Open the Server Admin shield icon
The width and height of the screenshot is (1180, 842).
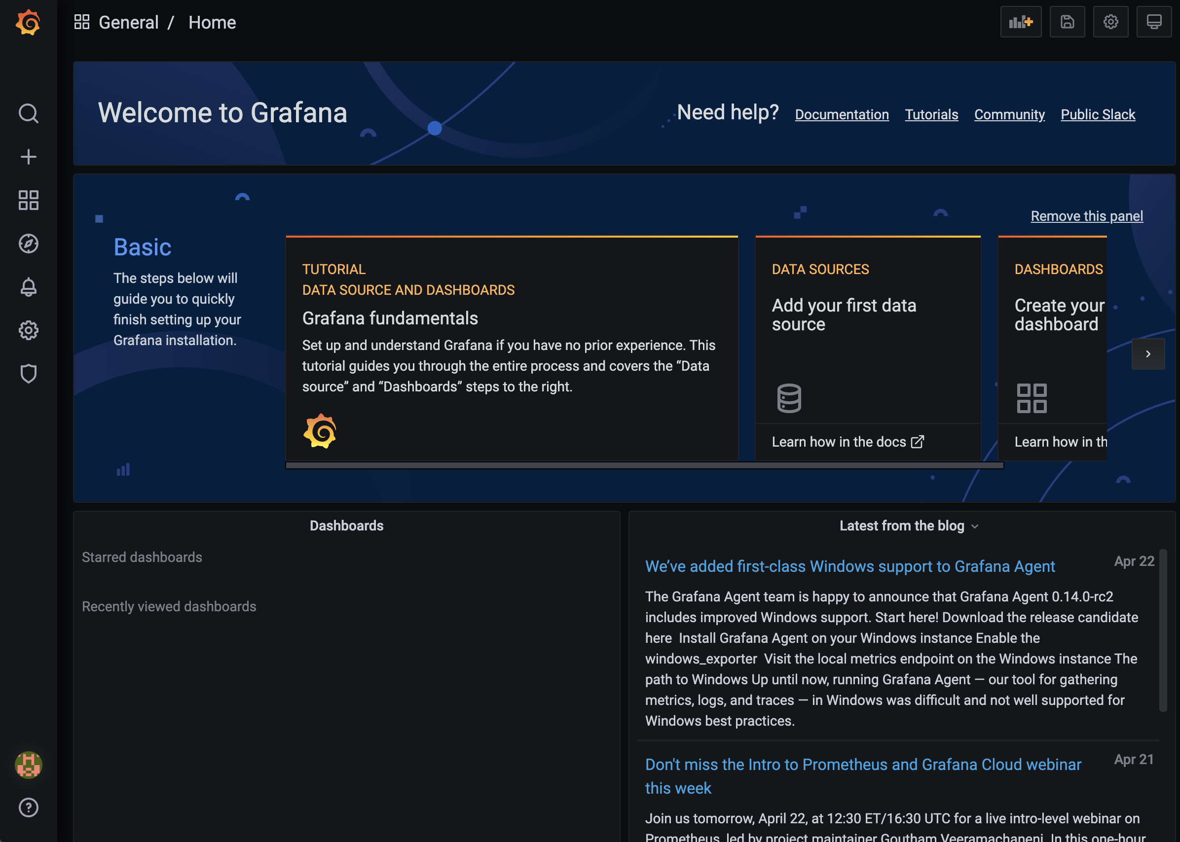coord(29,374)
